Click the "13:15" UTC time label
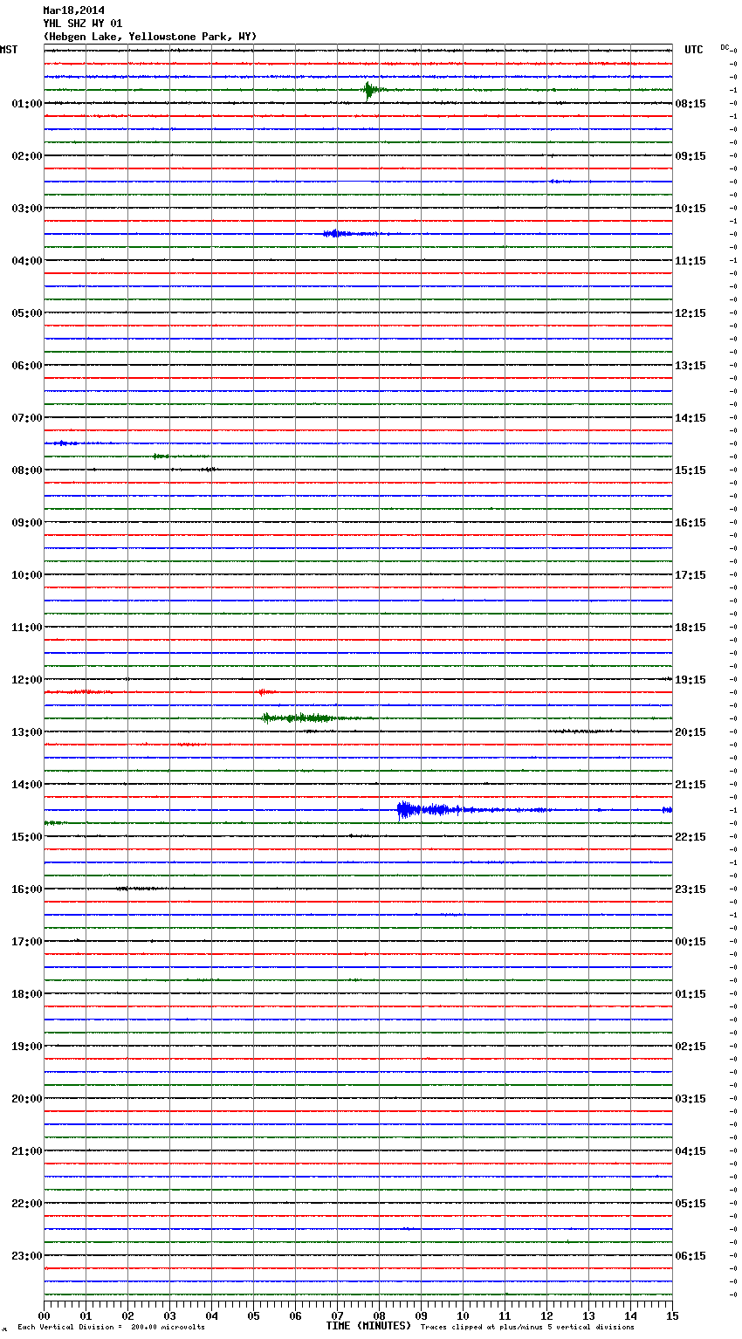Image resolution: width=742 pixels, height=1339 pixels. 690,366
